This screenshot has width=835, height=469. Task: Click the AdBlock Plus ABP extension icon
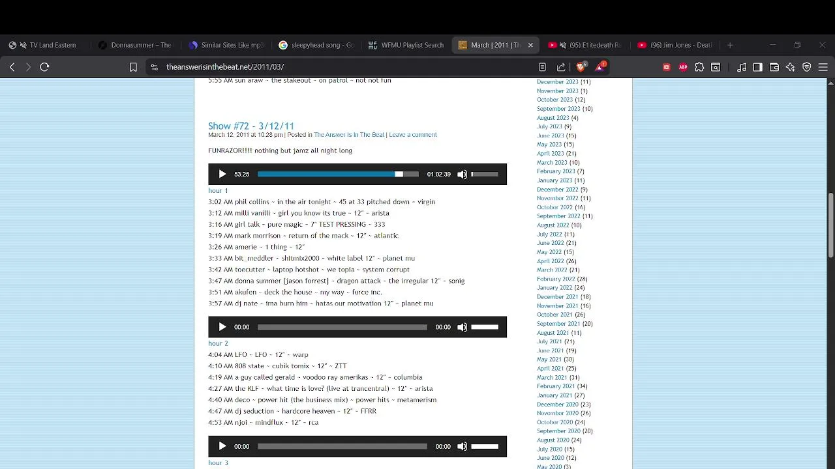coord(683,67)
